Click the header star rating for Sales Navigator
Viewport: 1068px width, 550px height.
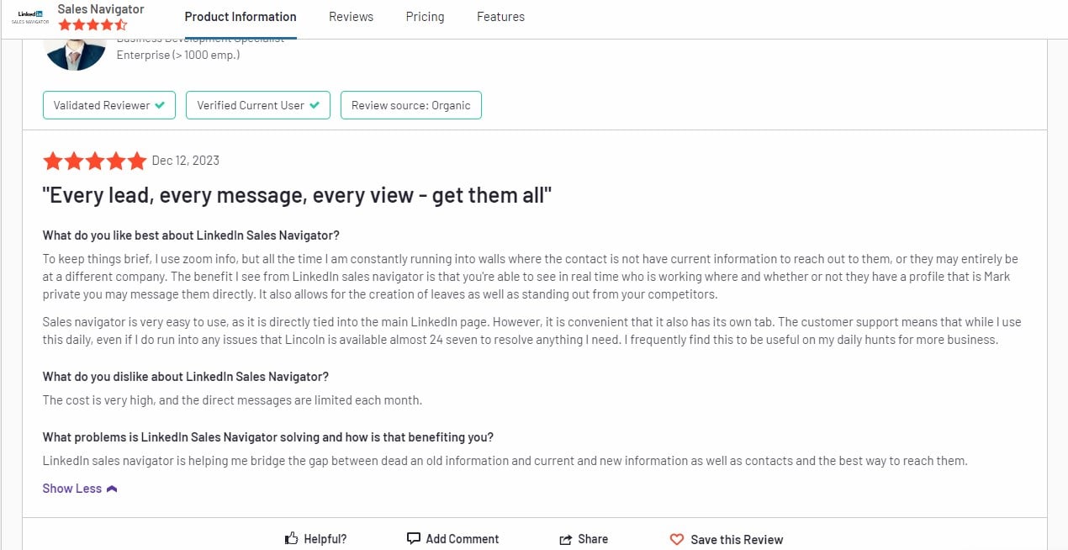93,25
